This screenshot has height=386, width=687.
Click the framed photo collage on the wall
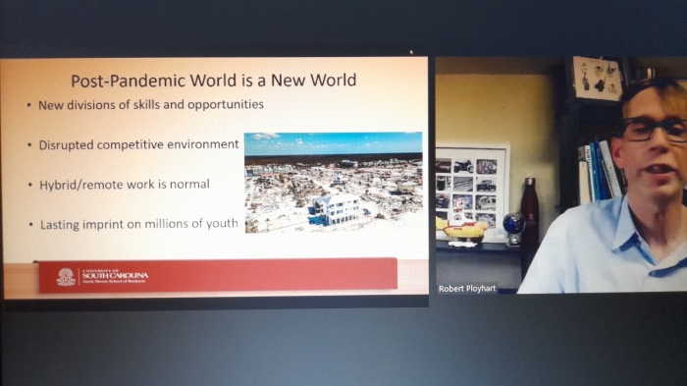[x=473, y=192]
